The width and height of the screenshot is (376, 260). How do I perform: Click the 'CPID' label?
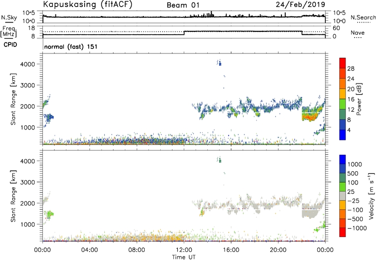10,45
